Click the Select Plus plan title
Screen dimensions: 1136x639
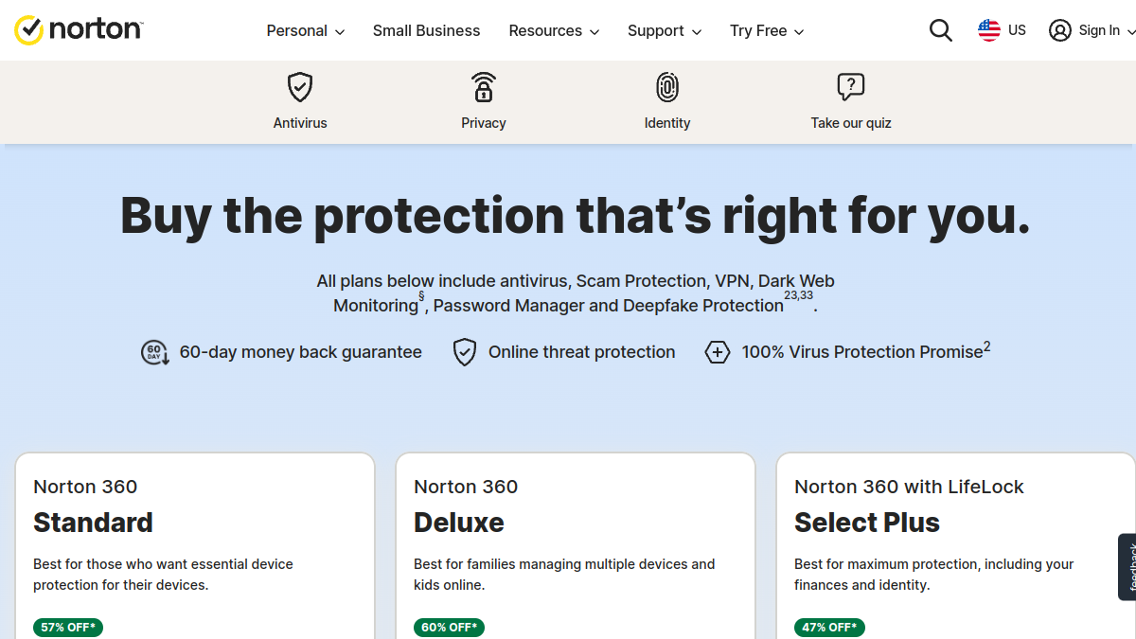click(x=867, y=523)
